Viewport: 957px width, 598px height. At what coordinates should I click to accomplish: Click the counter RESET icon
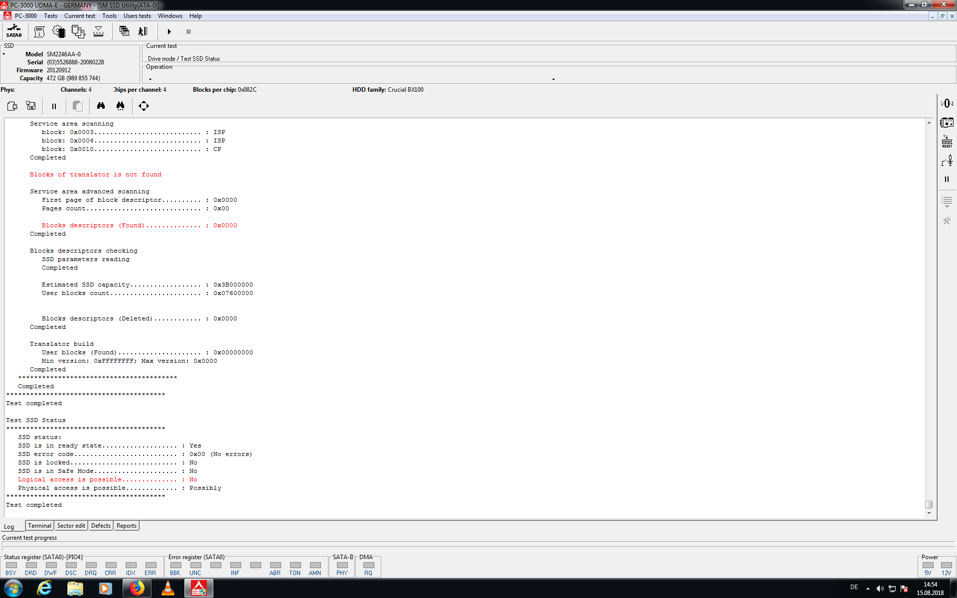[947, 141]
